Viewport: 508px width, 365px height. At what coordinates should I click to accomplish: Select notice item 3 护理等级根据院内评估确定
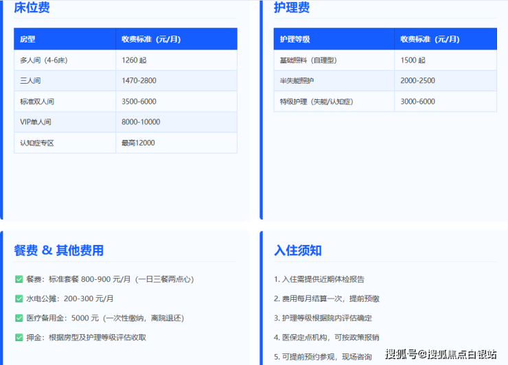(x=323, y=318)
